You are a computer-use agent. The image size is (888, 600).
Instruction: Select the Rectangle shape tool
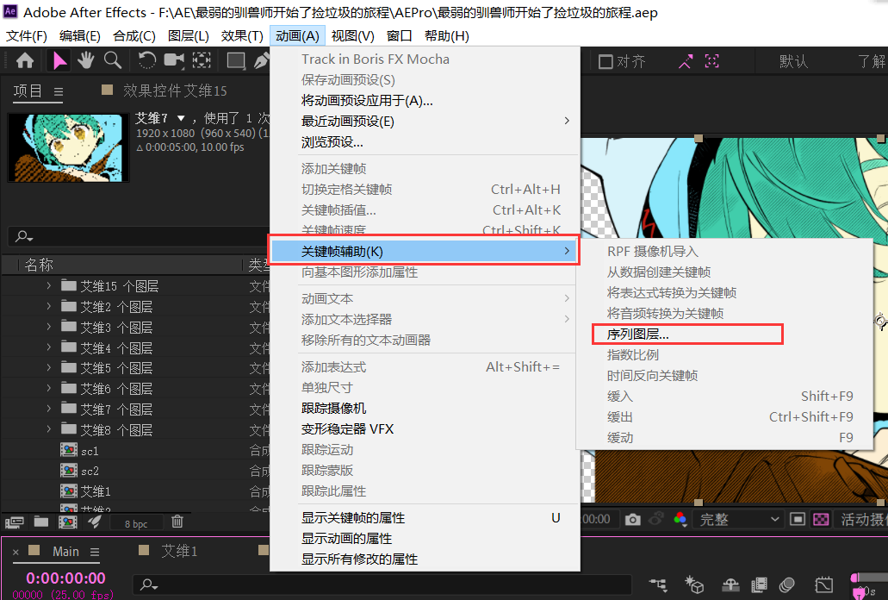tap(236, 60)
